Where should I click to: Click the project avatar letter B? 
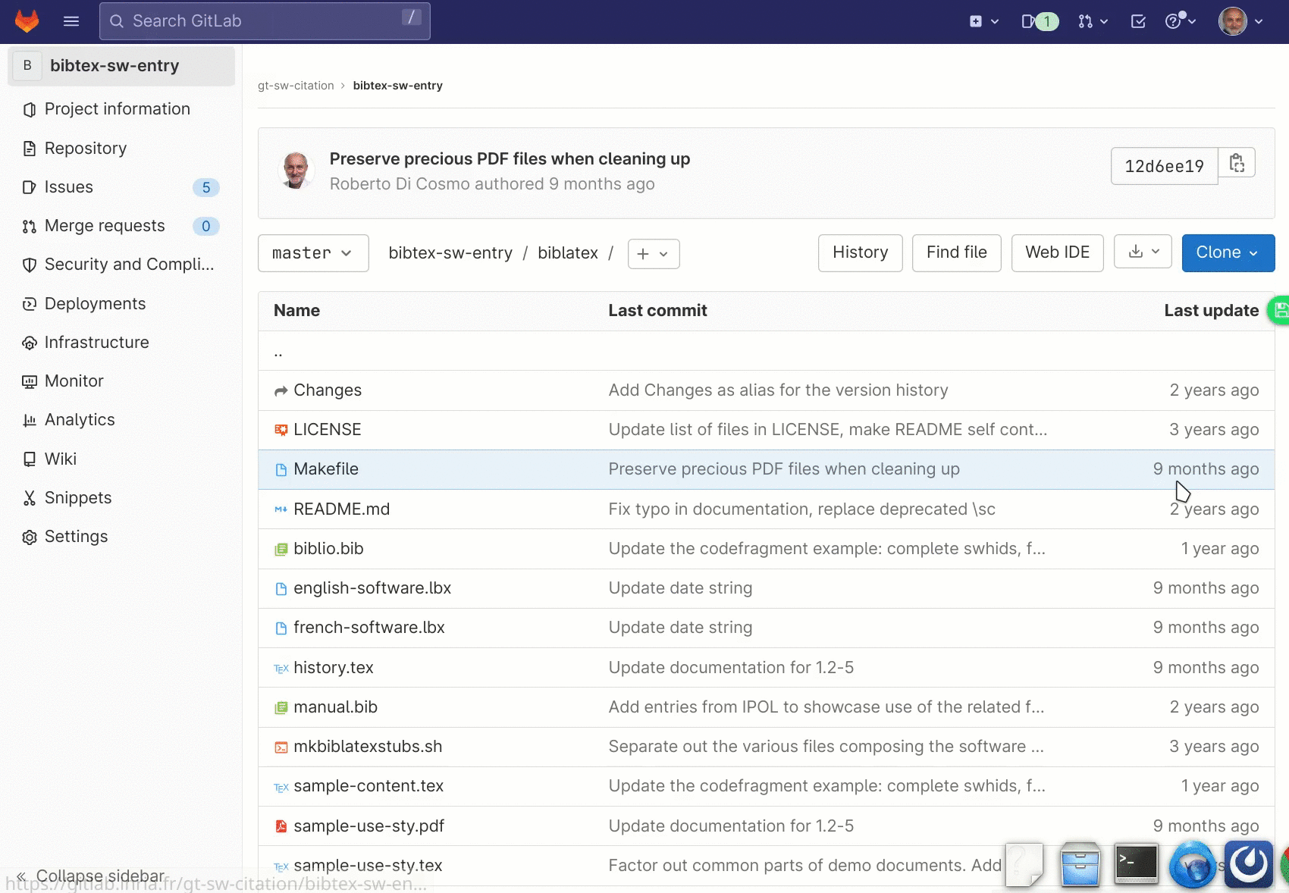27,66
